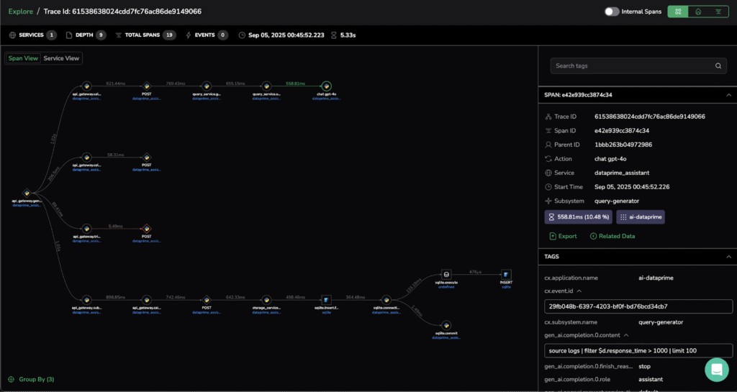
Task: Collapse the TAGS section
Action: [728, 256]
